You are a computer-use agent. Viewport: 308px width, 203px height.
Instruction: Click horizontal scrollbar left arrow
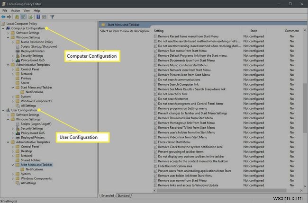(155, 190)
